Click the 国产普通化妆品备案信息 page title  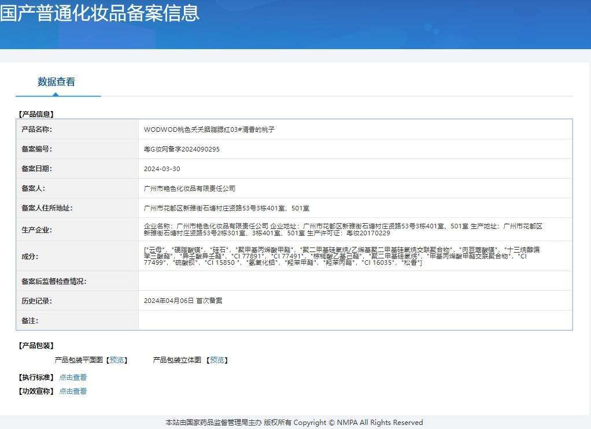tap(99, 13)
